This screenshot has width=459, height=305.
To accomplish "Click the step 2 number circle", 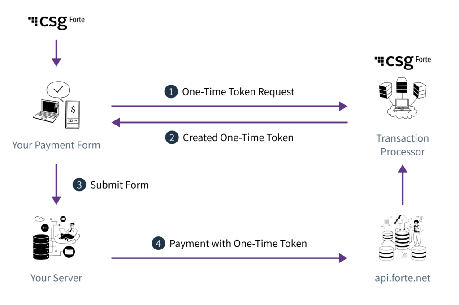I will (171, 137).
